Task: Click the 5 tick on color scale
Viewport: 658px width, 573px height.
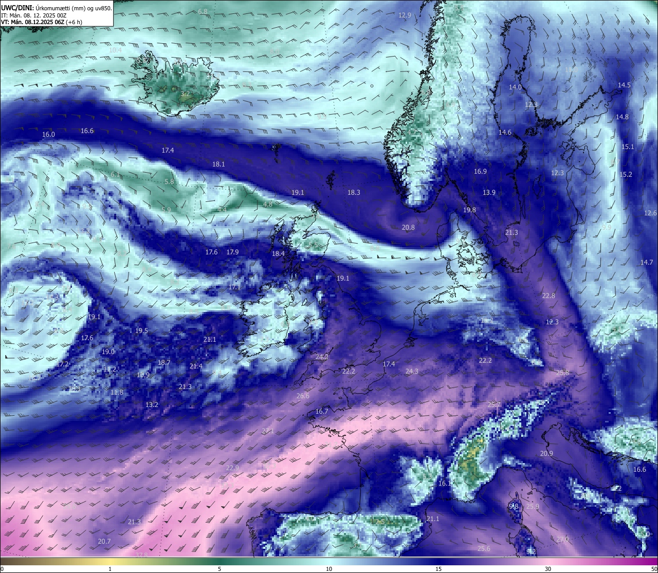Action: point(220,569)
